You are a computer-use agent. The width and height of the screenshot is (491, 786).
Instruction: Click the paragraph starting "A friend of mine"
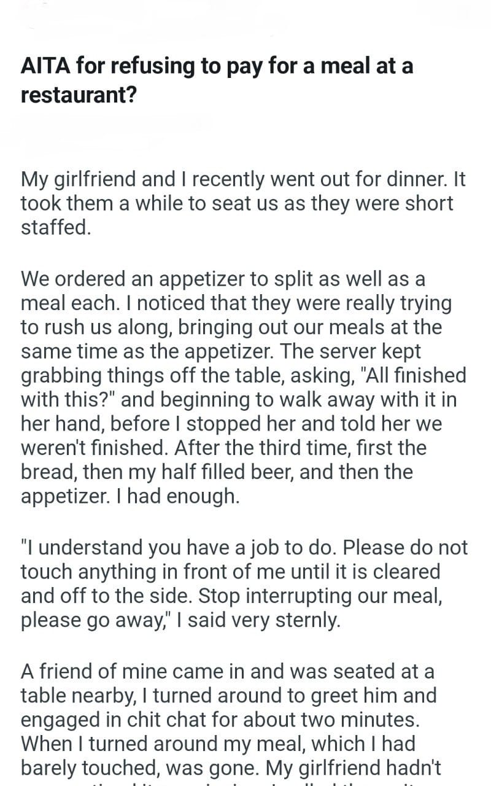coord(243,718)
